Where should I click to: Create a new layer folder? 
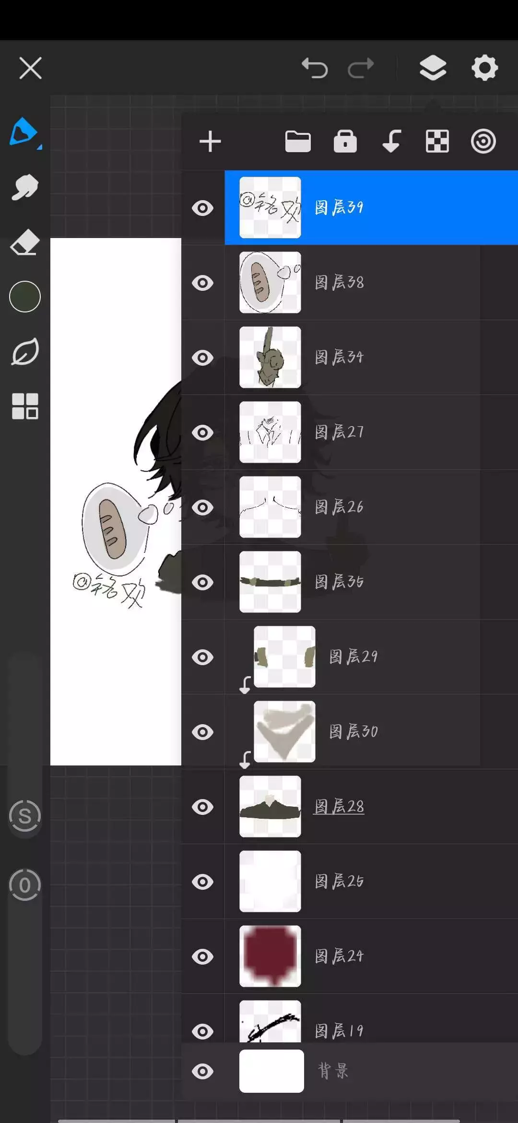[x=298, y=142]
